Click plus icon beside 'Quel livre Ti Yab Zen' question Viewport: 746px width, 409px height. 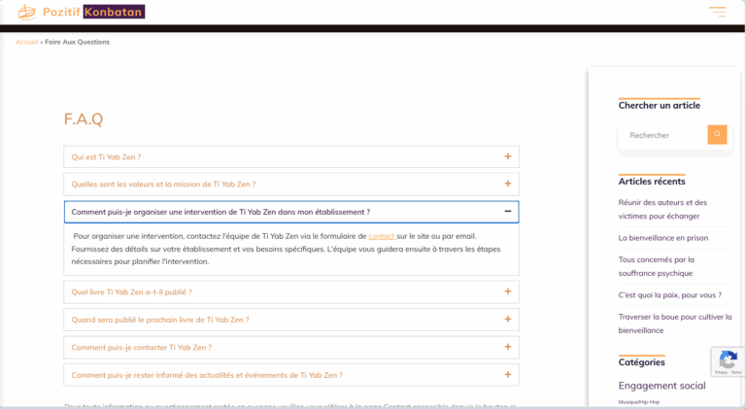click(507, 291)
